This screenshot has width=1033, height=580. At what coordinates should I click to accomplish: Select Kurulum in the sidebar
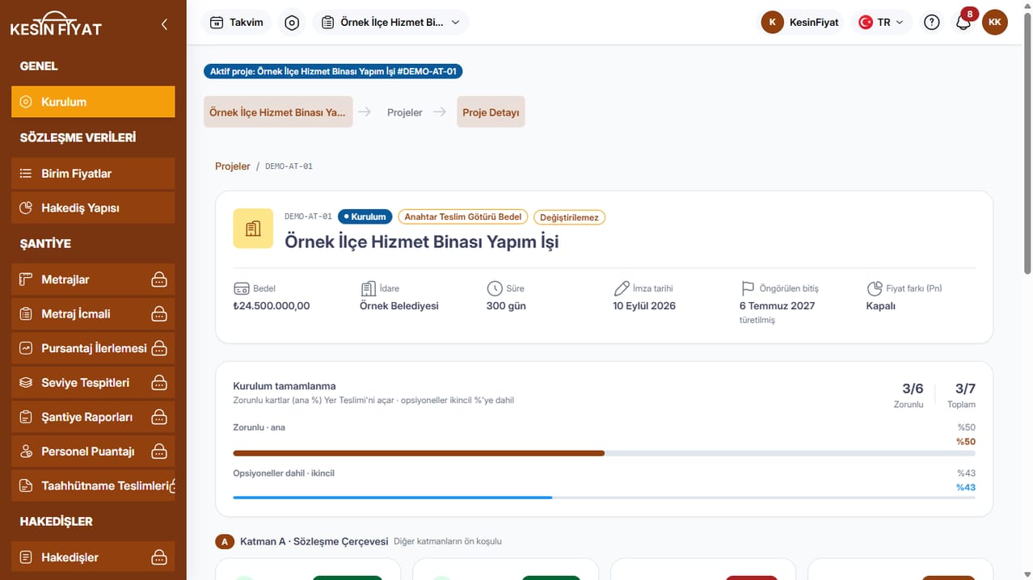coord(93,102)
